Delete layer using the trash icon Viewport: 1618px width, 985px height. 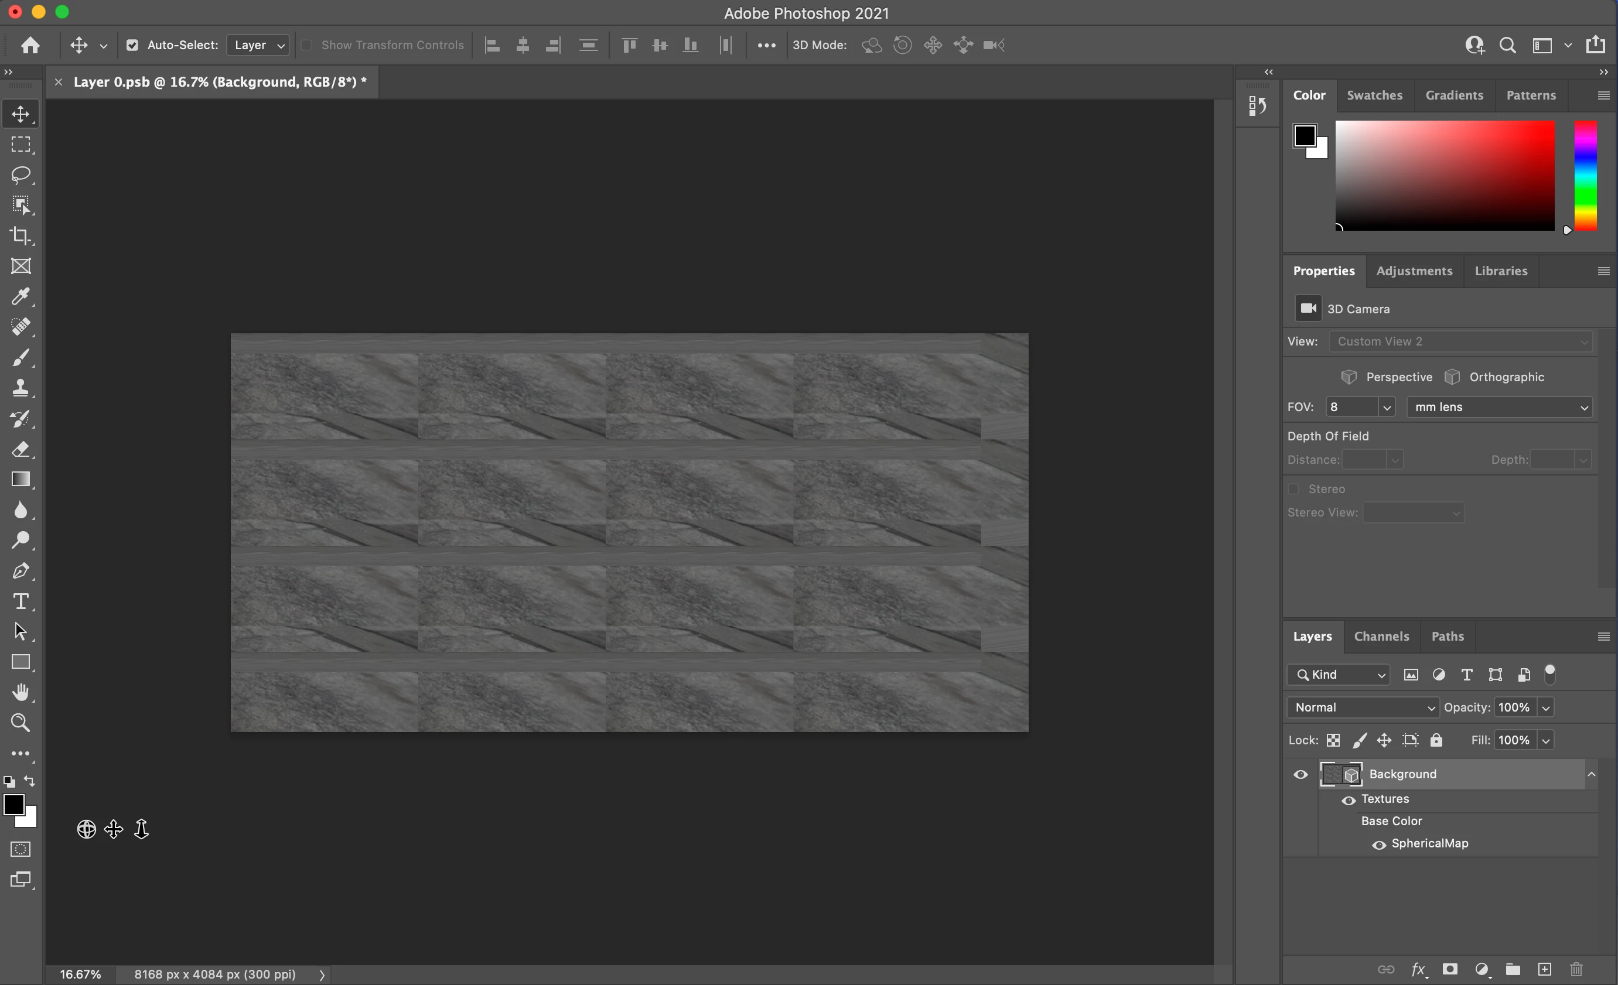pos(1576,969)
